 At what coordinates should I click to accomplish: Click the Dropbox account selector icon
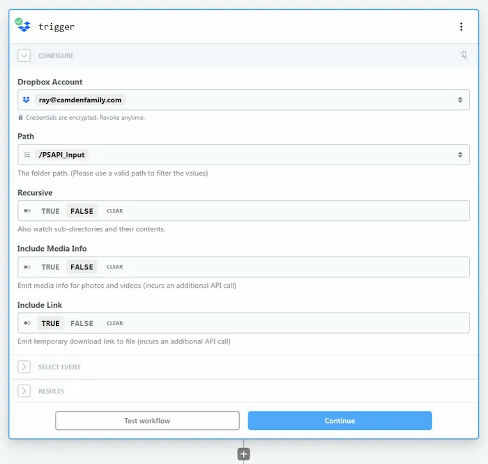click(x=27, y=100)
